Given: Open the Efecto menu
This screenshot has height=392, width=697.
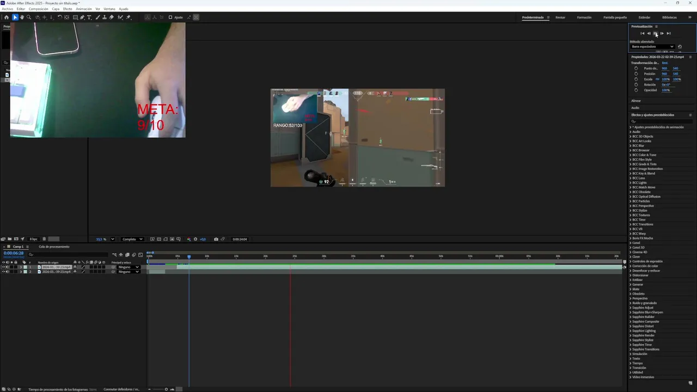Looking at the screenshot, I should [x=68, y=9].
